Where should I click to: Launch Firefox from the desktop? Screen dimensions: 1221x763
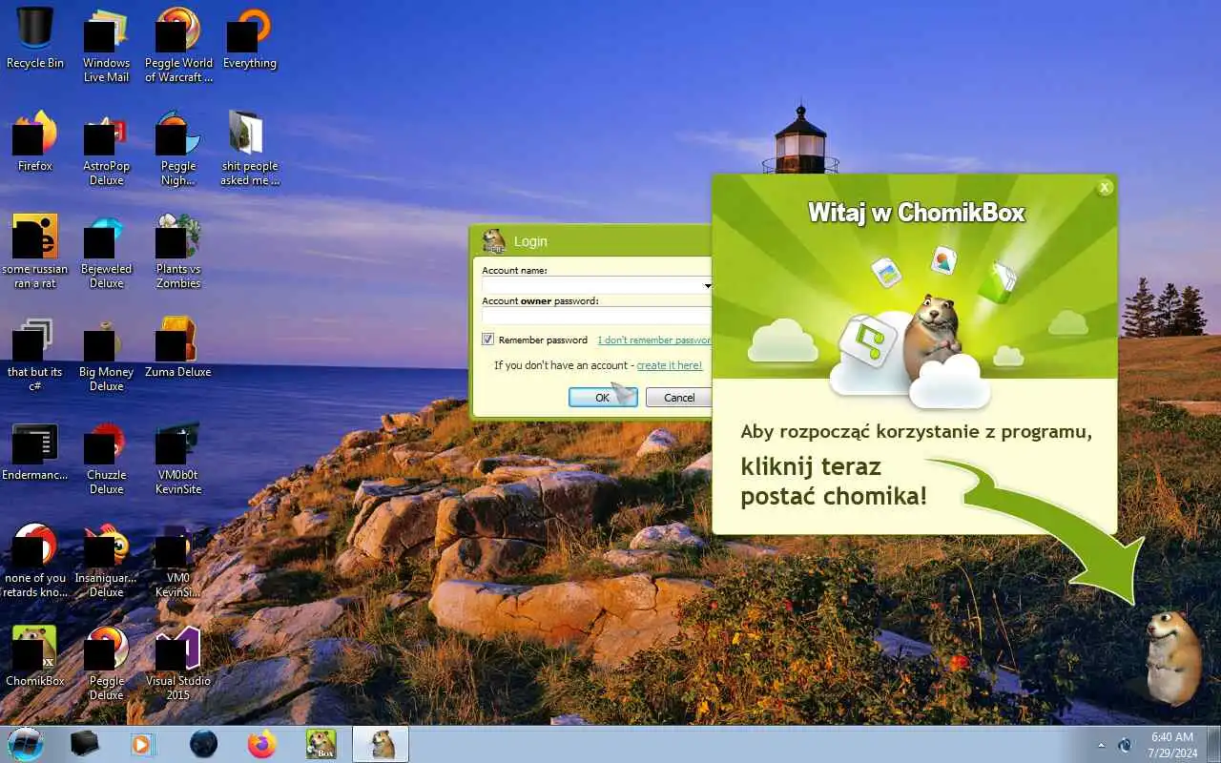coord(35,141)
